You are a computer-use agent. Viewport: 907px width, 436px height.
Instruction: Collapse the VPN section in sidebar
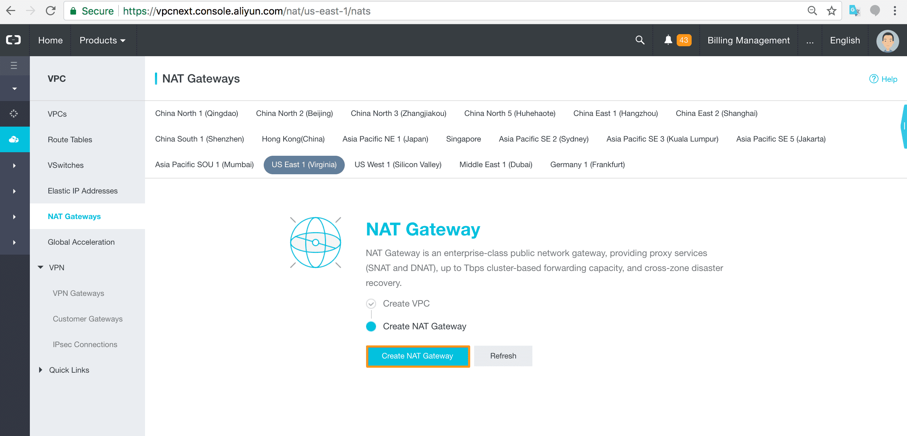pos(41,267)
